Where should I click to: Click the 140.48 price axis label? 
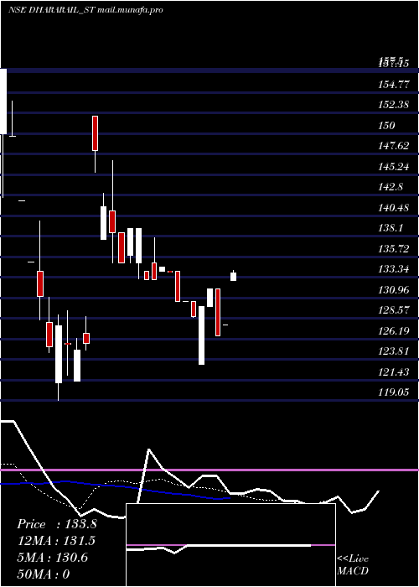[393, 207]
